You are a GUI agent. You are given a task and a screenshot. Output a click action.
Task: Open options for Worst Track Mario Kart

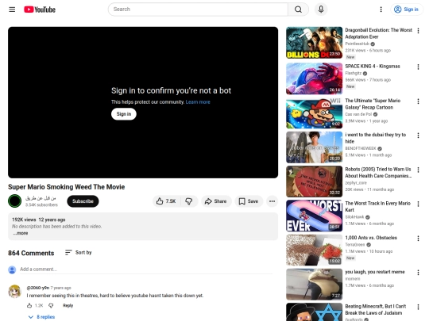418,204
